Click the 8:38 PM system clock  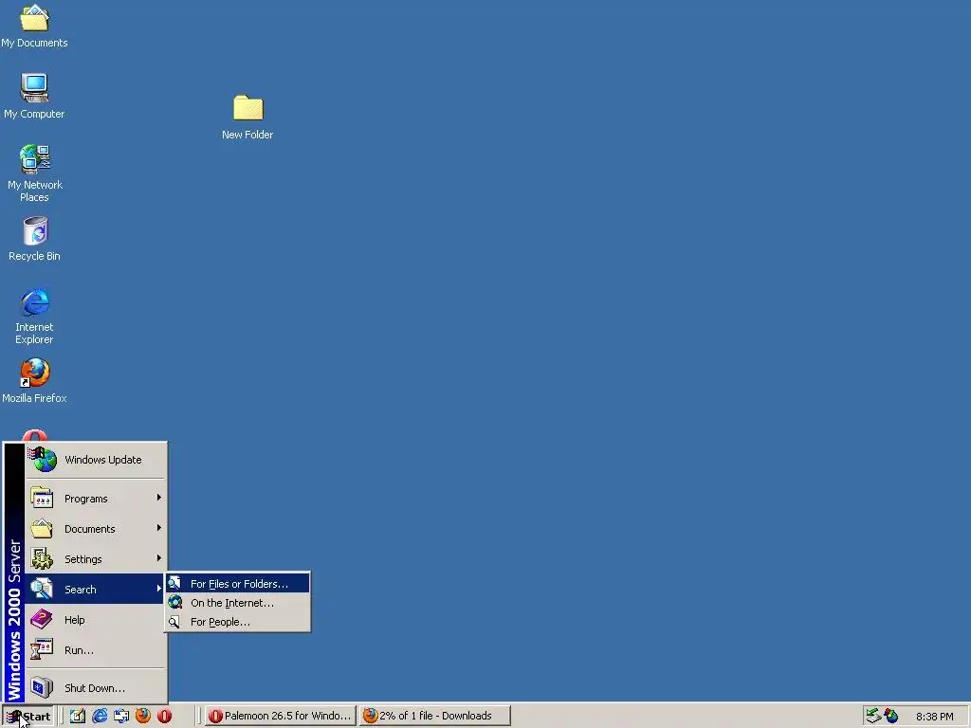pyautogui.click(x=934, y=717)
